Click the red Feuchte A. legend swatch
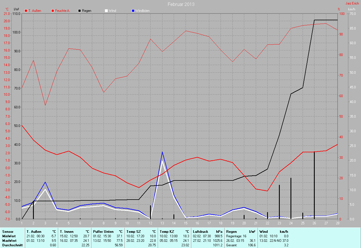 point(53,11)
